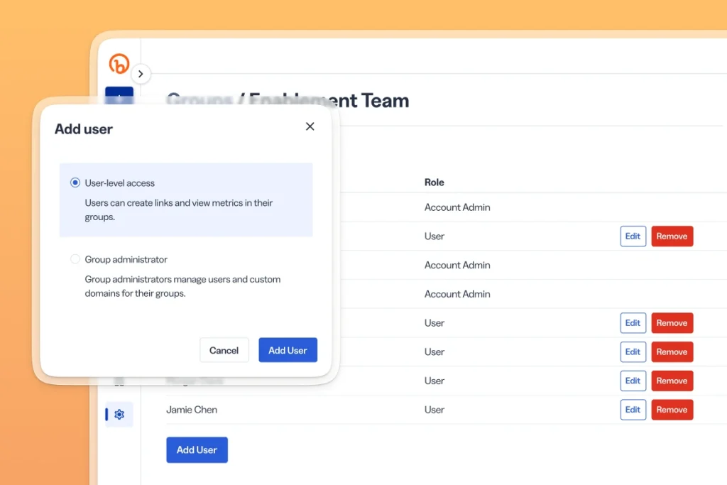Click the Jamie Chen name cell

[x=192, y=410]
